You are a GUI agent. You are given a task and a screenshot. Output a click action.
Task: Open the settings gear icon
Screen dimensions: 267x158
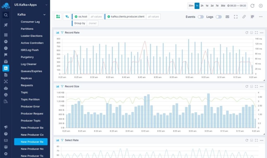6,154
